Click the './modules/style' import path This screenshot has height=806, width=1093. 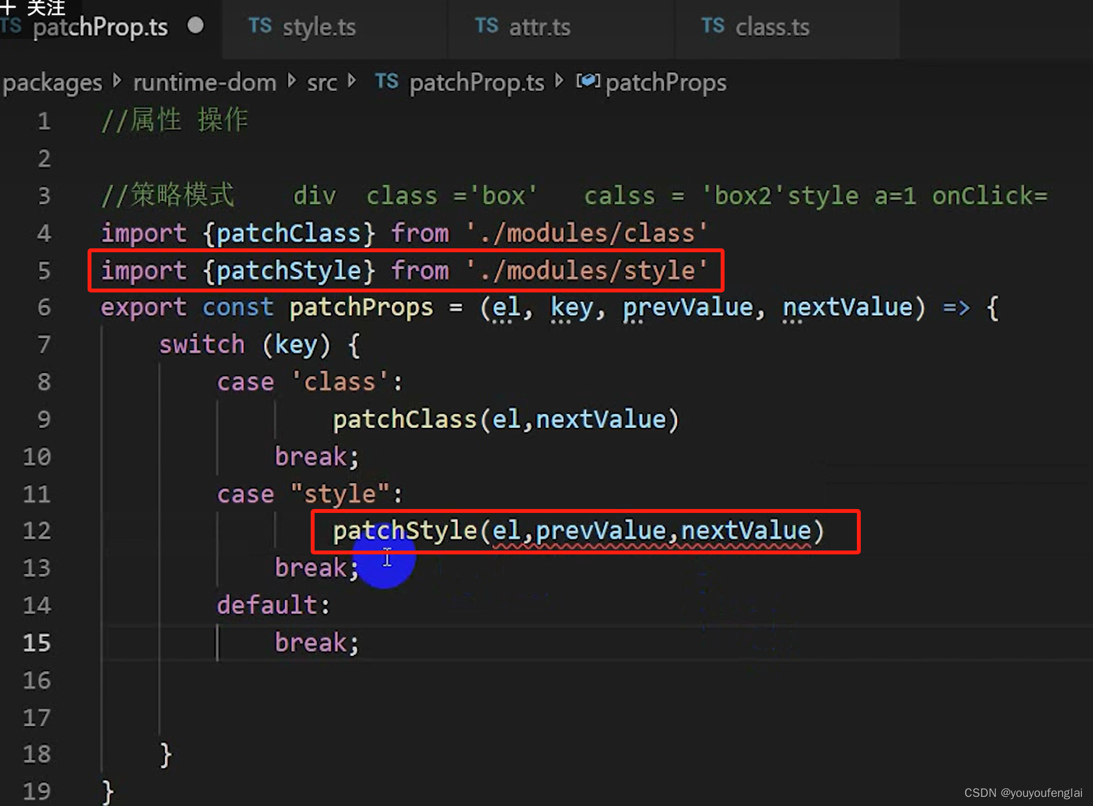click(x=587, y=270)
